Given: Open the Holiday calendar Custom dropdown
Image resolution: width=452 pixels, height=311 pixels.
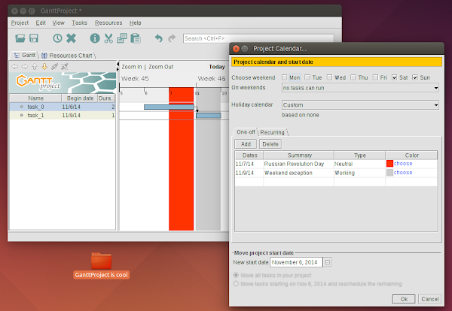Looking at the screenshot, I should coord(360,105).
